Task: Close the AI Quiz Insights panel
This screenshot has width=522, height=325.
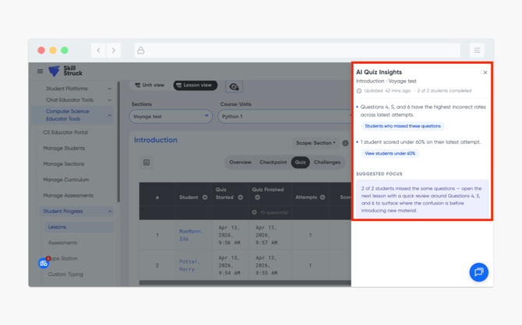Action: [485, 72]
